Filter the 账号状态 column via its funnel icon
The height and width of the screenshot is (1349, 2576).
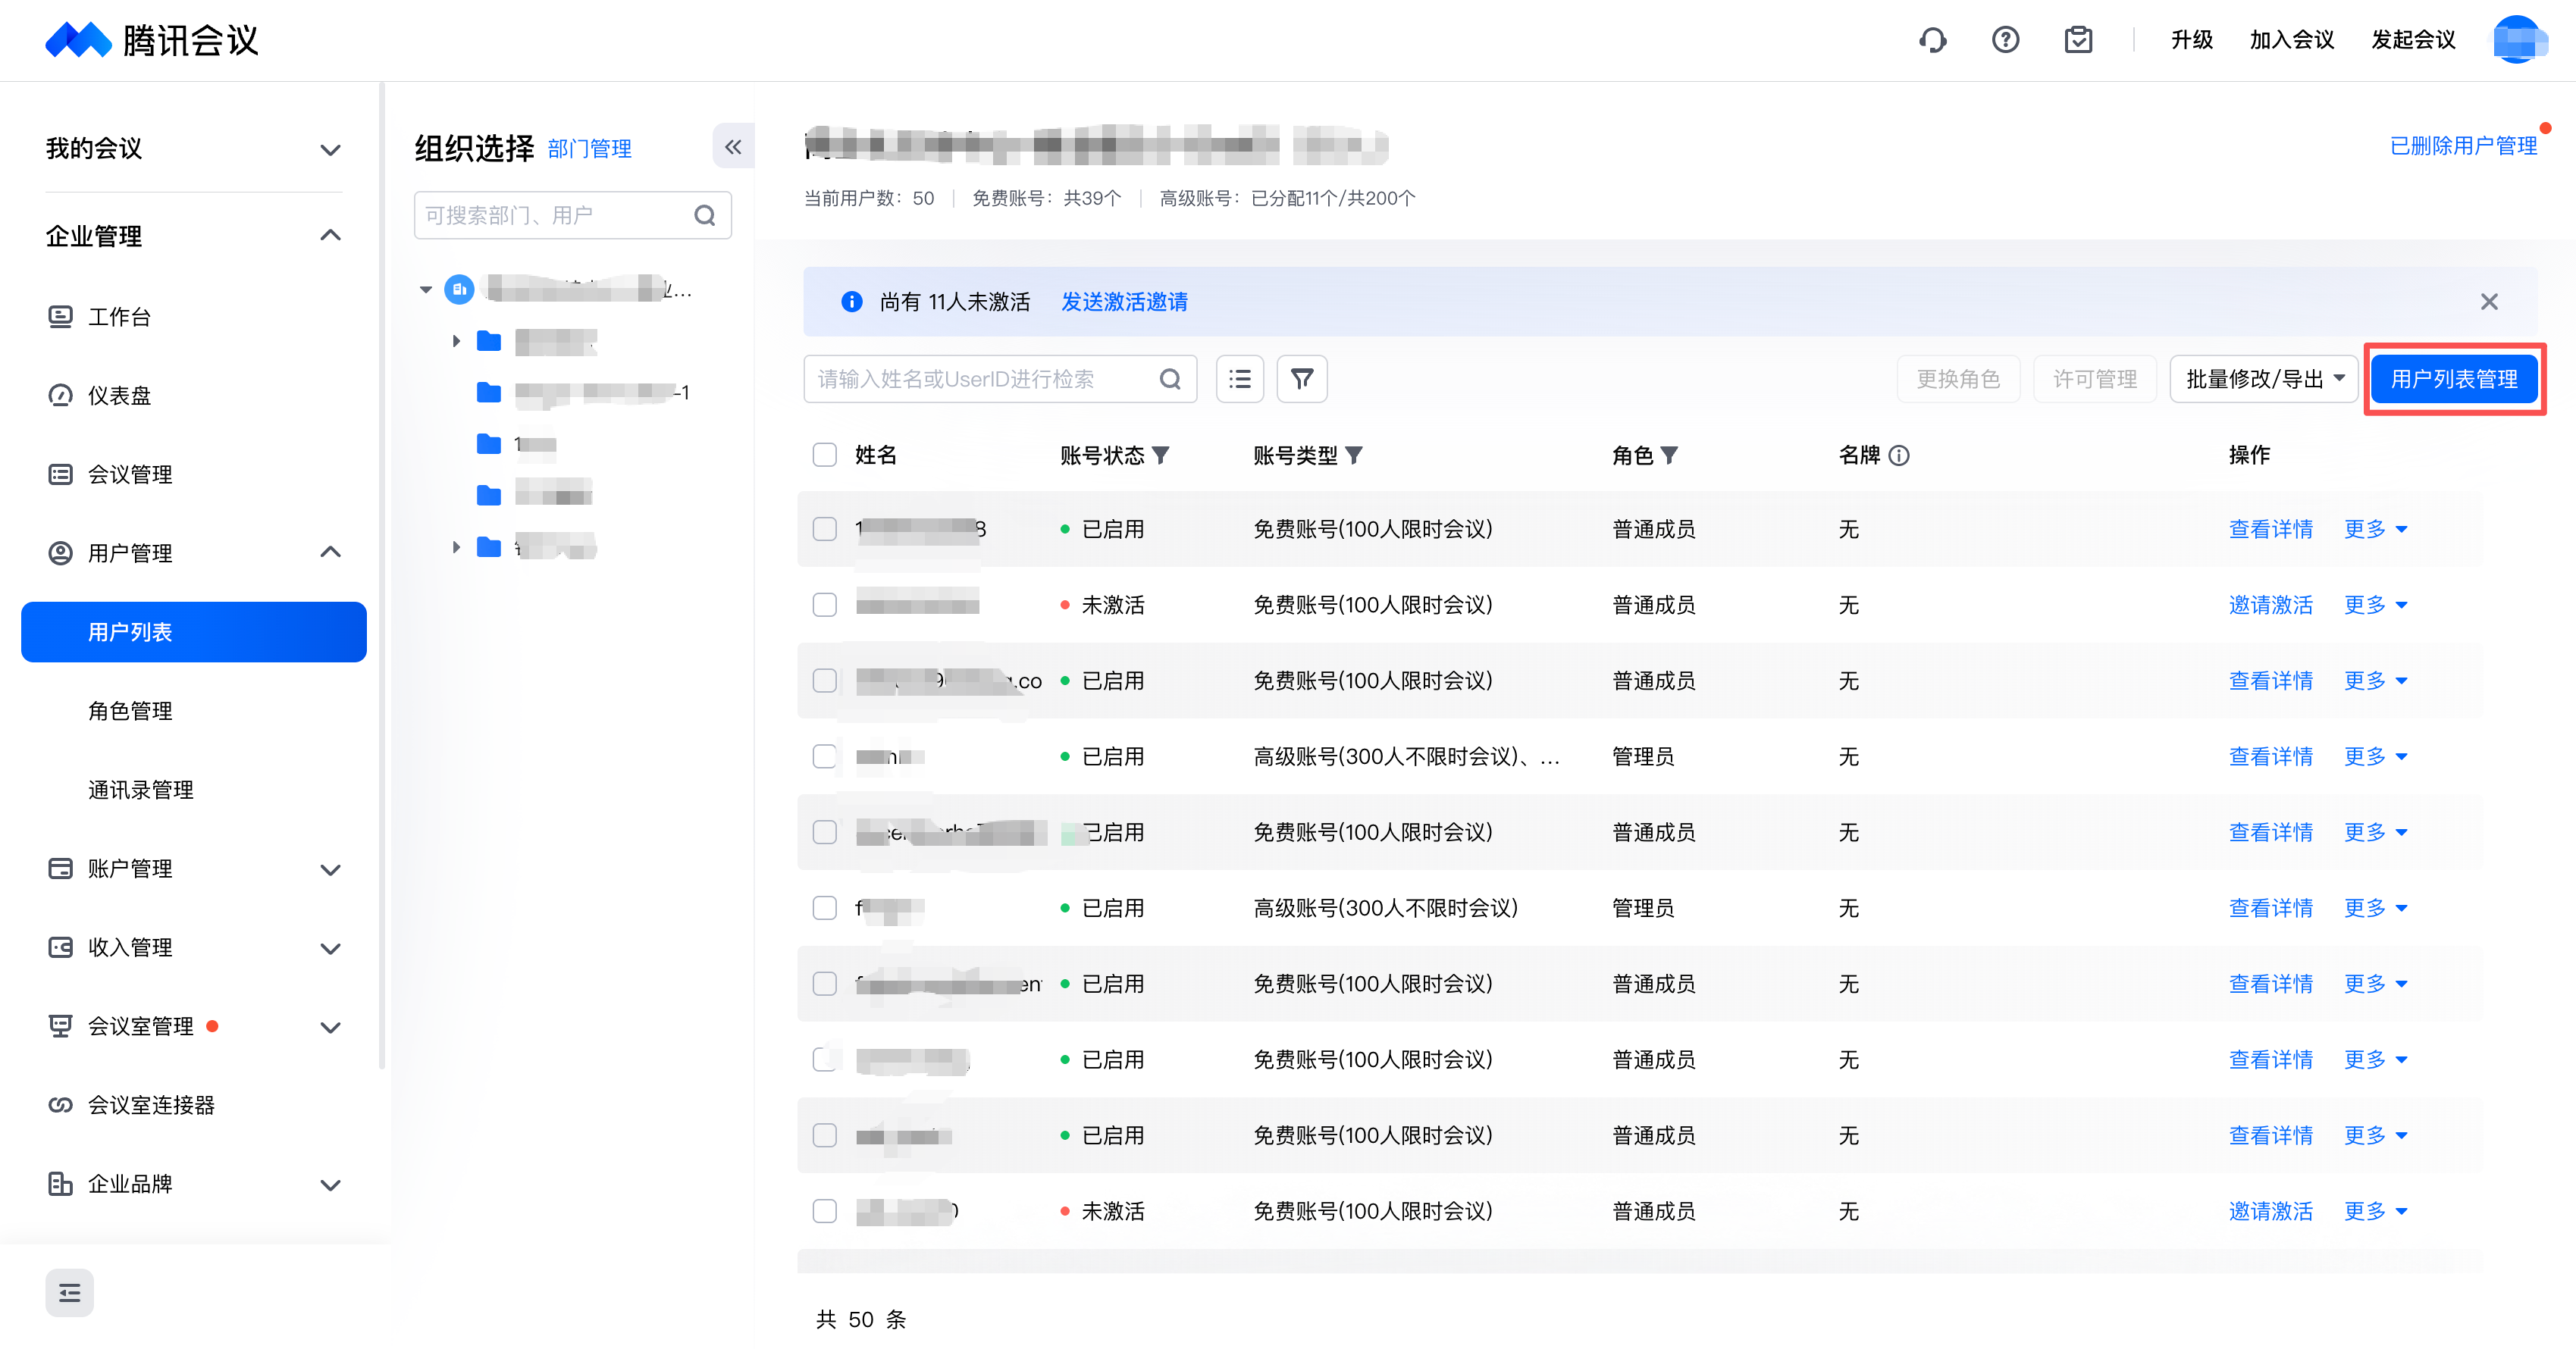[1162, 455]
